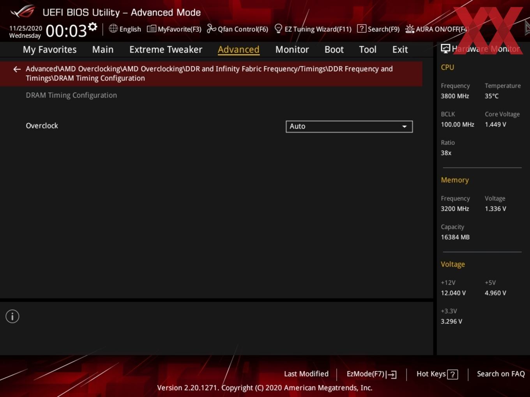Go to the Boot tab
Image resolution: width=530 pixels, height=397 pixels.
334,49
